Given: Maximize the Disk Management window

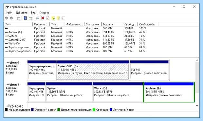Looking at the screenshot, I should (x=184, y=7).
